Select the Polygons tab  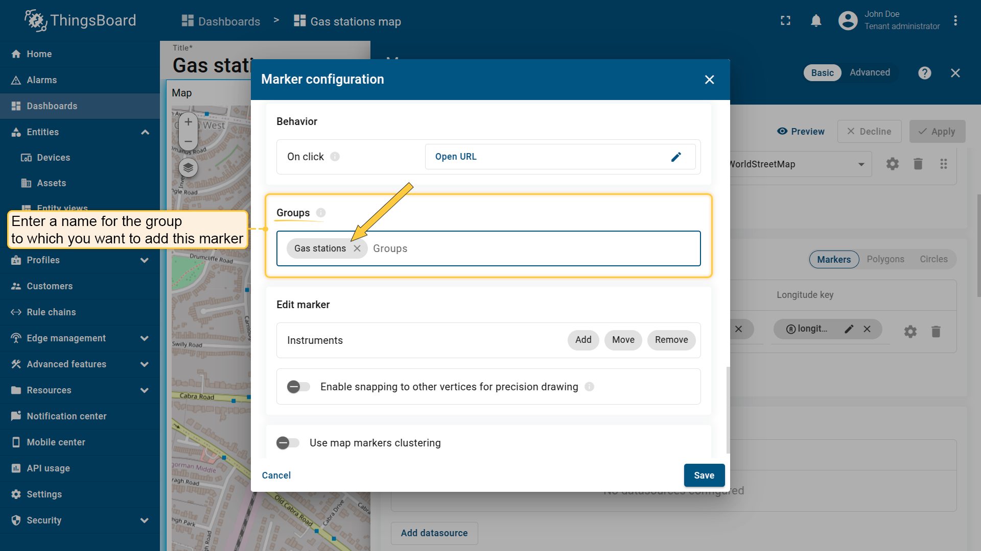pos(885,259)
